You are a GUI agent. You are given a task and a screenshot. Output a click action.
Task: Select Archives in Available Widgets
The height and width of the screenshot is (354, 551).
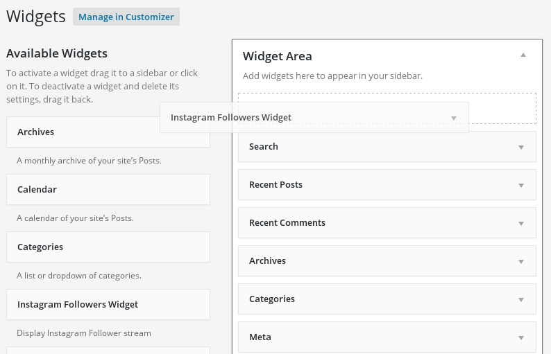click(36, 132)
